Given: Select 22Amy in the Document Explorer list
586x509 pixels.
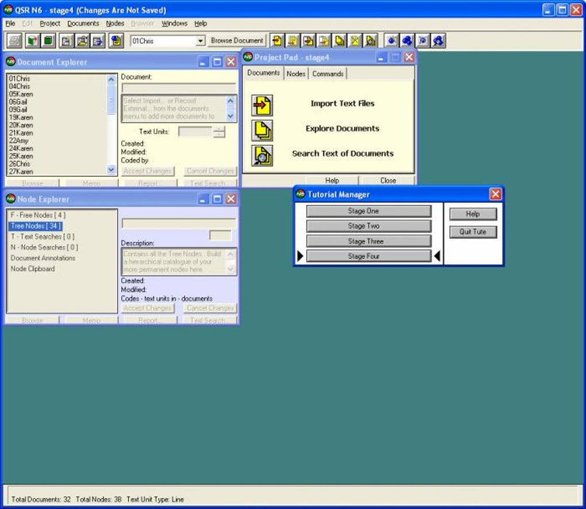Looking at the screenshot, I should 19,141.
